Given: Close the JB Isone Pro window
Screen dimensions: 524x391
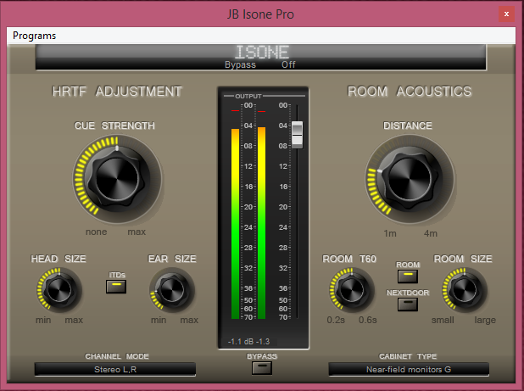Looking at the screenshot, I should click(506, 14).
